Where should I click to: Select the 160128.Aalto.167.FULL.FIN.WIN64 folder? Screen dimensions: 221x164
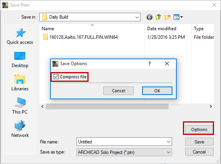click(80, 37)
